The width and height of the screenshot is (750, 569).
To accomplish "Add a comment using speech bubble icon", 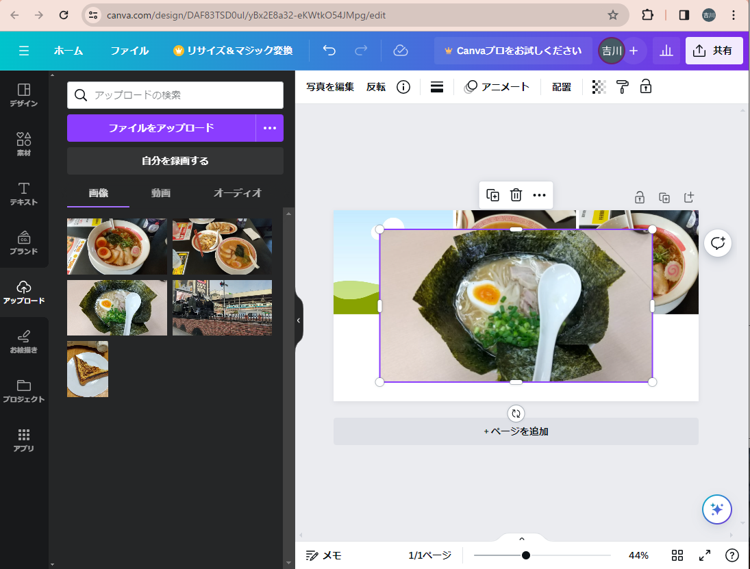I will point(717,243).
